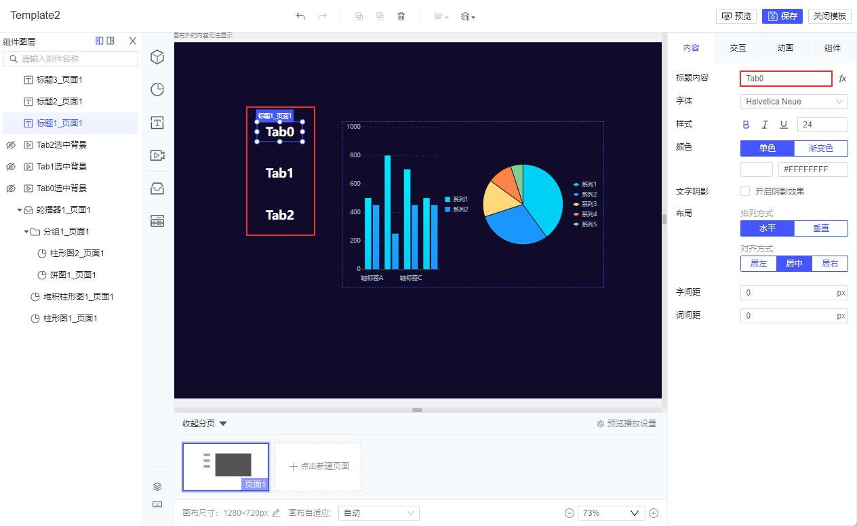The height and width of the screenshot is (526, 857).
Task: Open the layer stacking dropdown in toolbar
Action: 468,16
